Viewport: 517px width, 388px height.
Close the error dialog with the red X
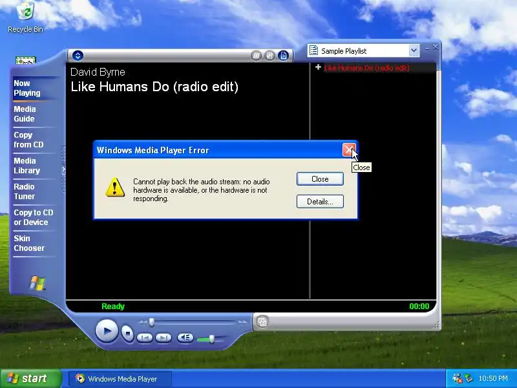(x=349, y=150)
